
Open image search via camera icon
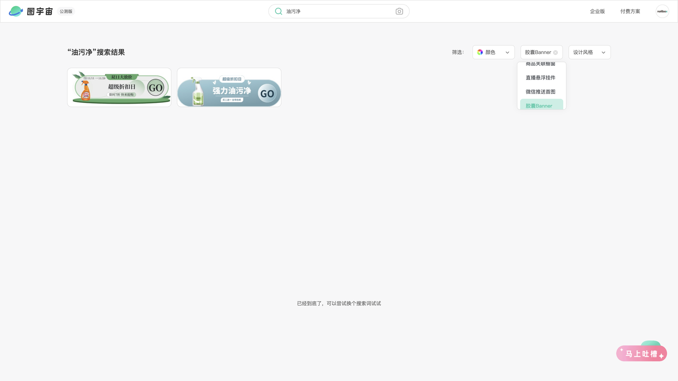click(x=399, y=11)
